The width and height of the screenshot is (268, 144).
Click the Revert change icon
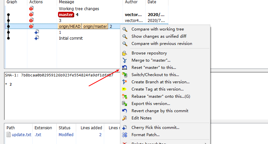[125, 111]
